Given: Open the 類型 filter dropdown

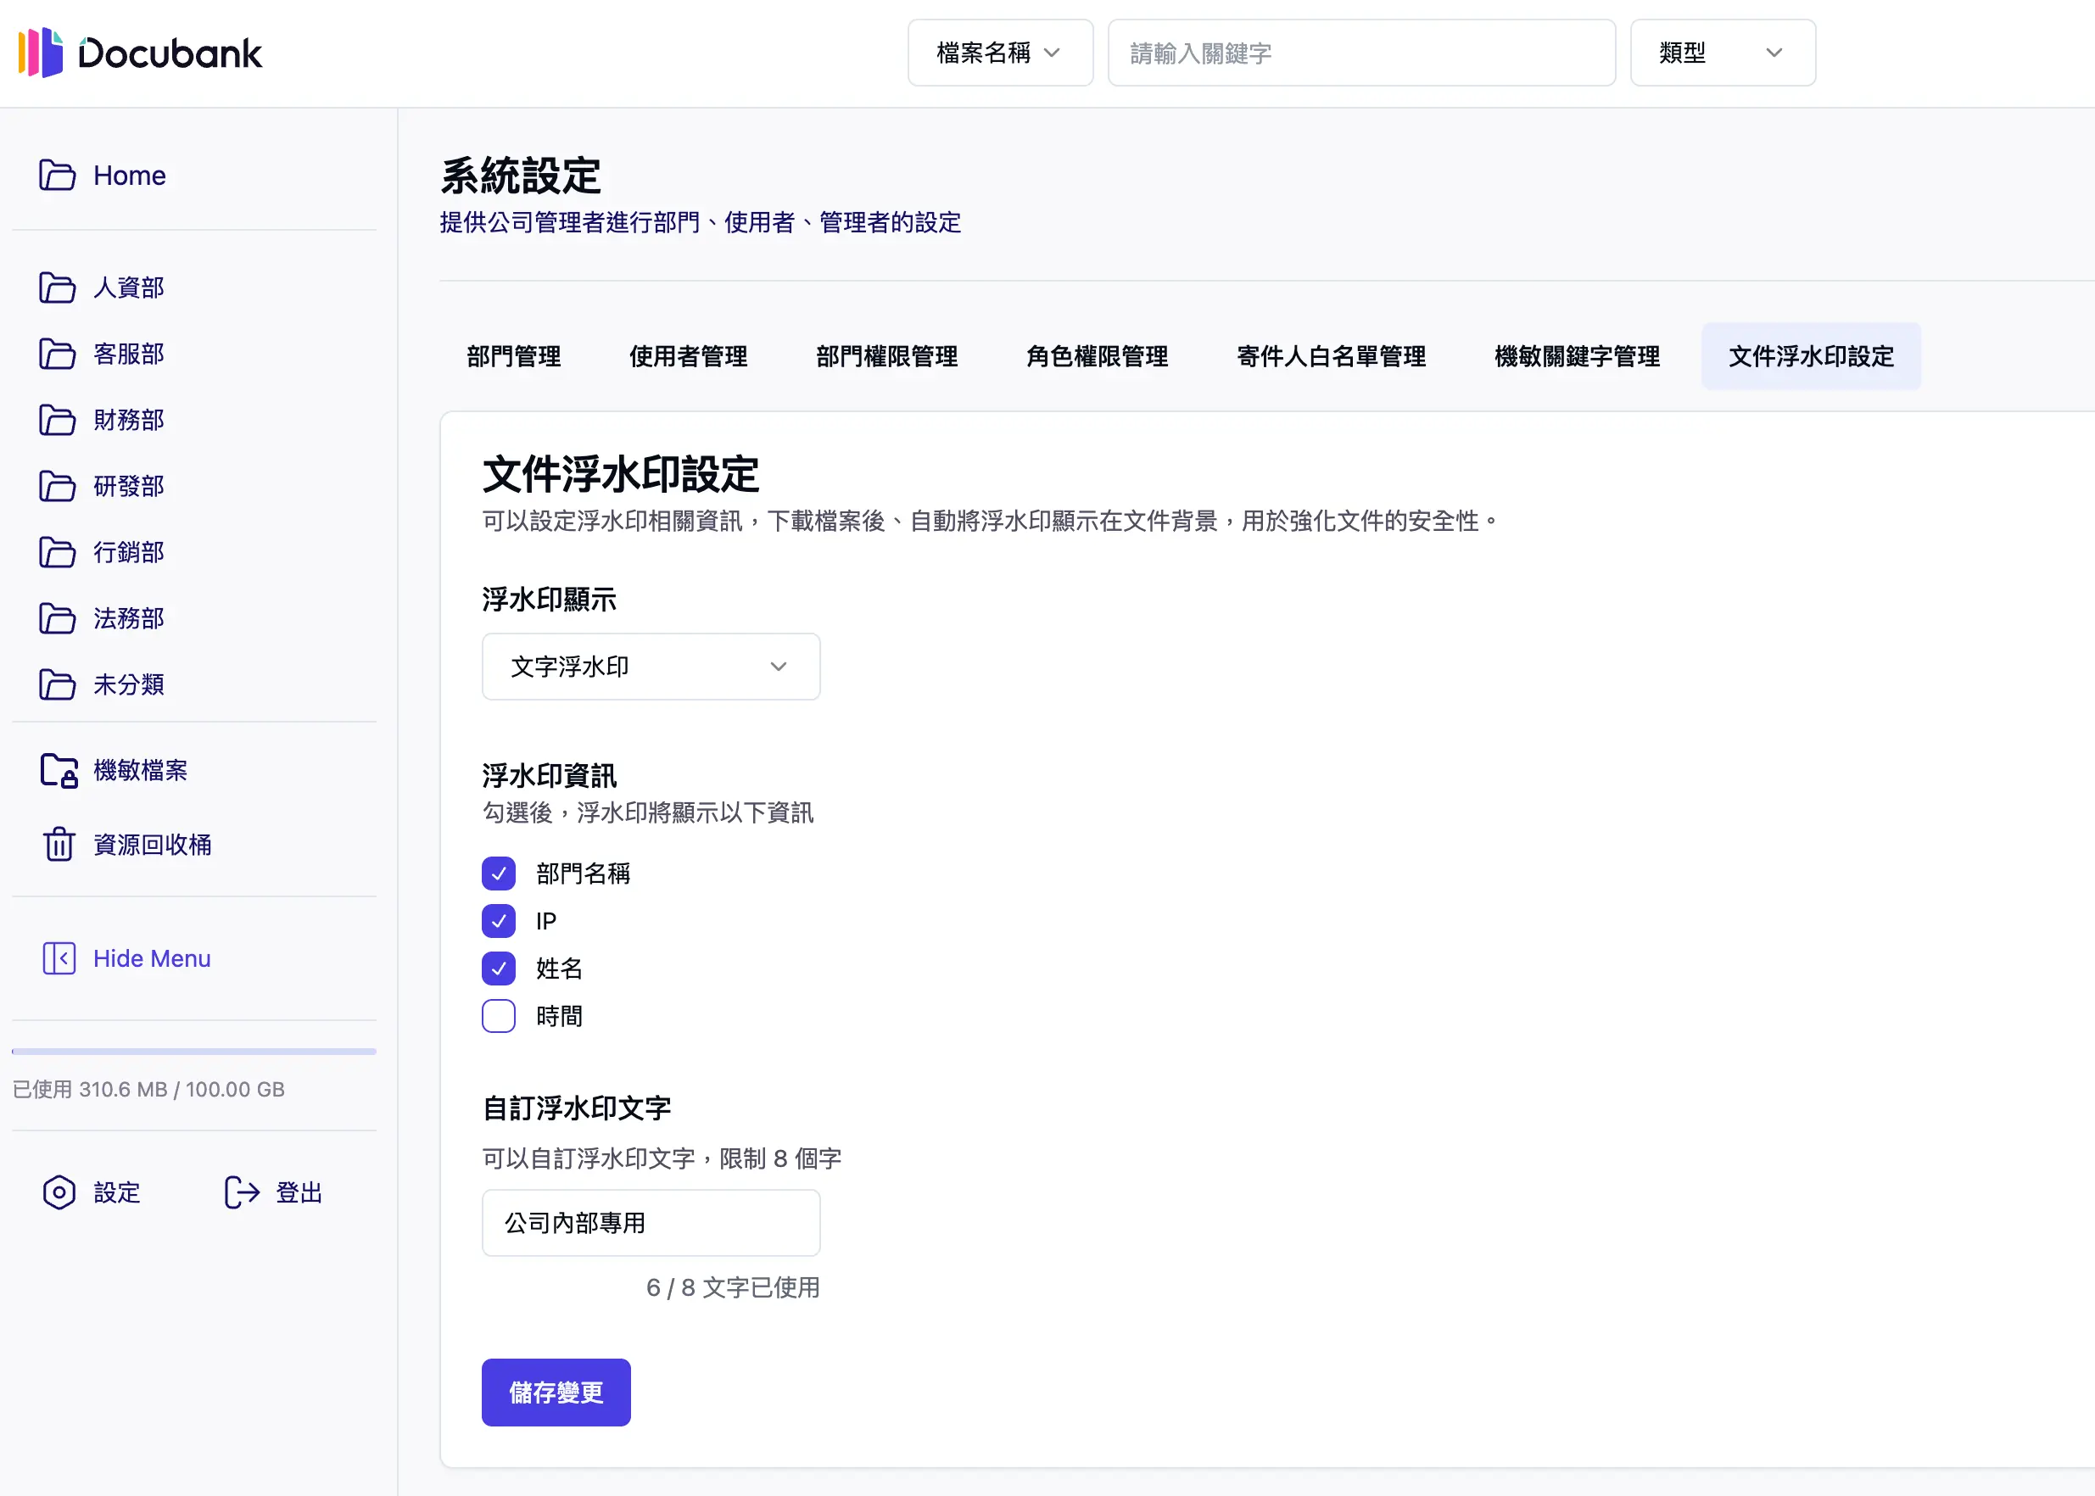Looking at the screenshot, I should [x=1721, y=53].
